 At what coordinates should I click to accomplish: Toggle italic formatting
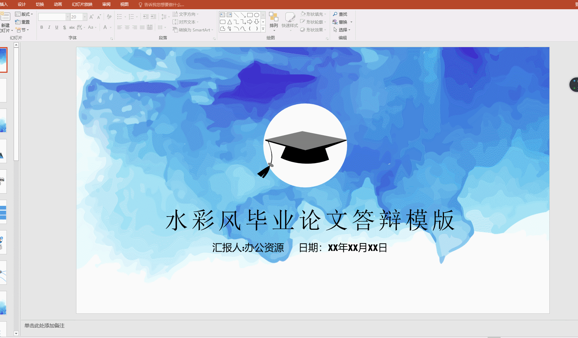coord(49,28)
